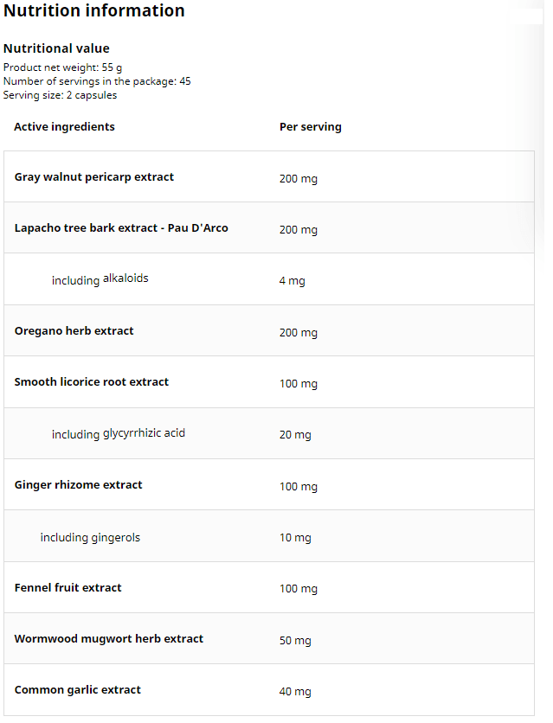This screenshot has height=723, width=553.
Task: Click Wormwood mugwort herb extract label
Action: coord(109,639)
